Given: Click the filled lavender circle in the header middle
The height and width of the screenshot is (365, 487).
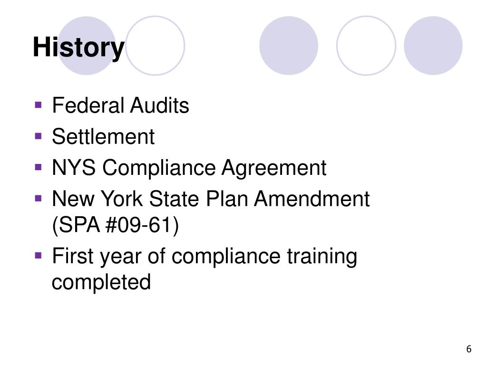Looking at the screenshot, I should (x=289, y=46).
